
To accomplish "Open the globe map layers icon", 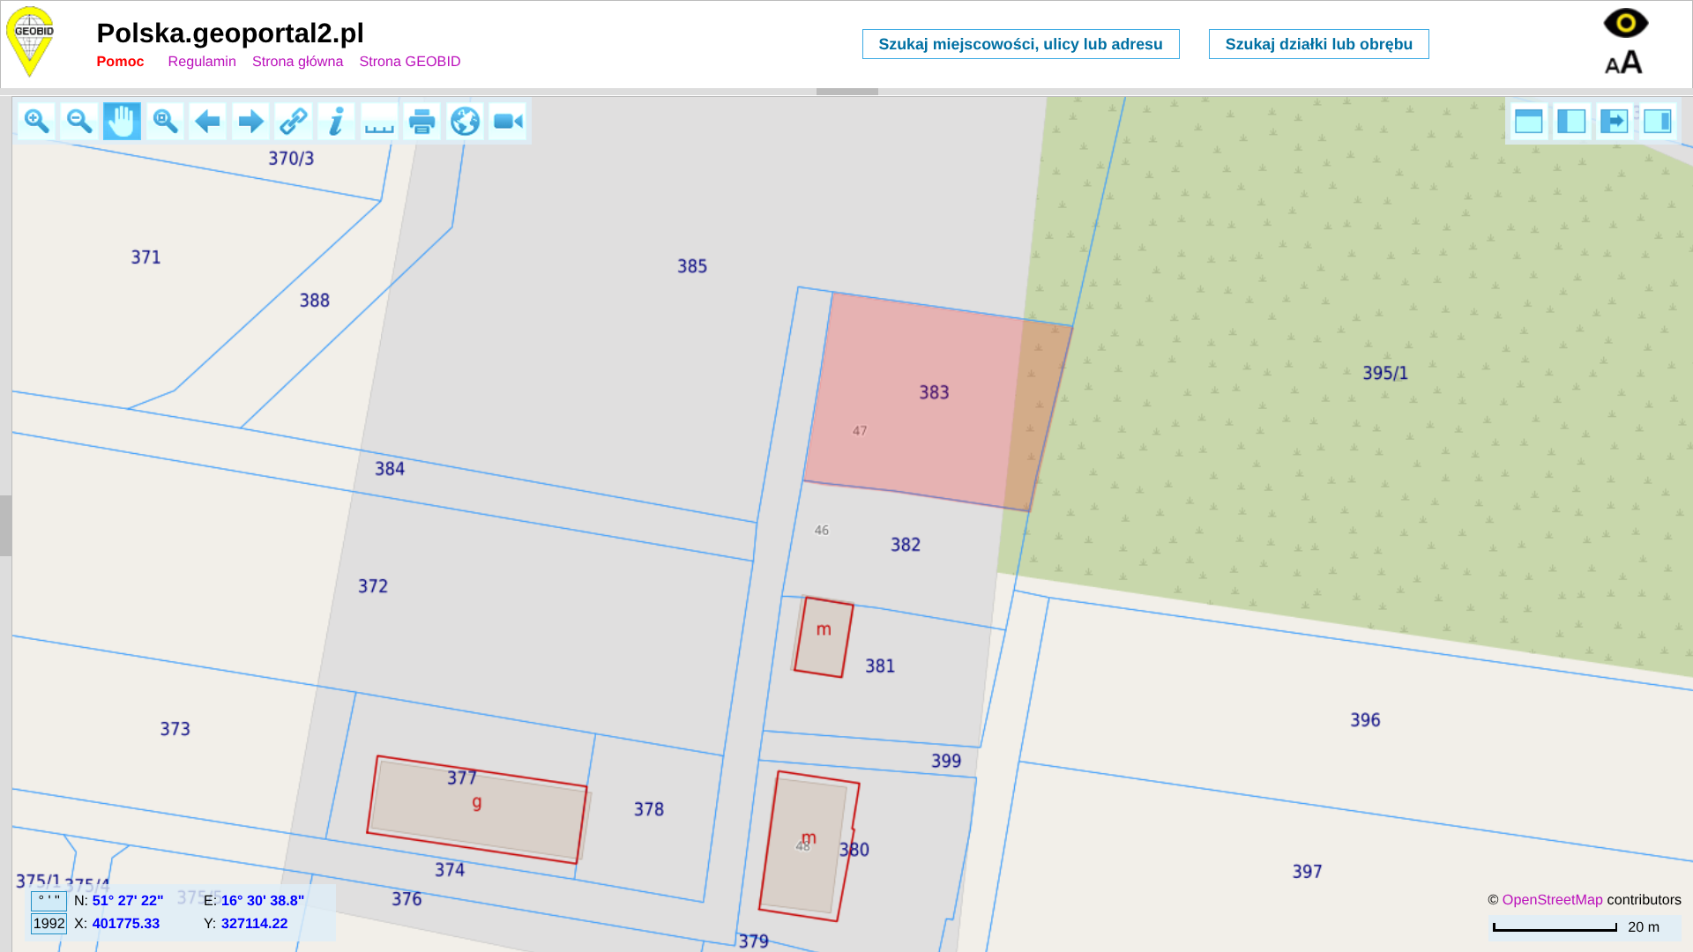I will [x=465, y=121].
